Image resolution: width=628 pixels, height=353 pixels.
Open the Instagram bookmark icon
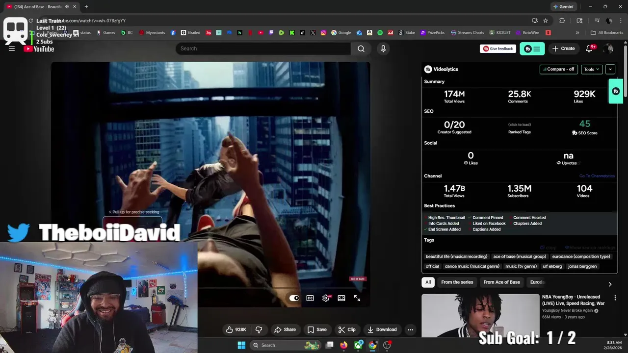[323, 33]
